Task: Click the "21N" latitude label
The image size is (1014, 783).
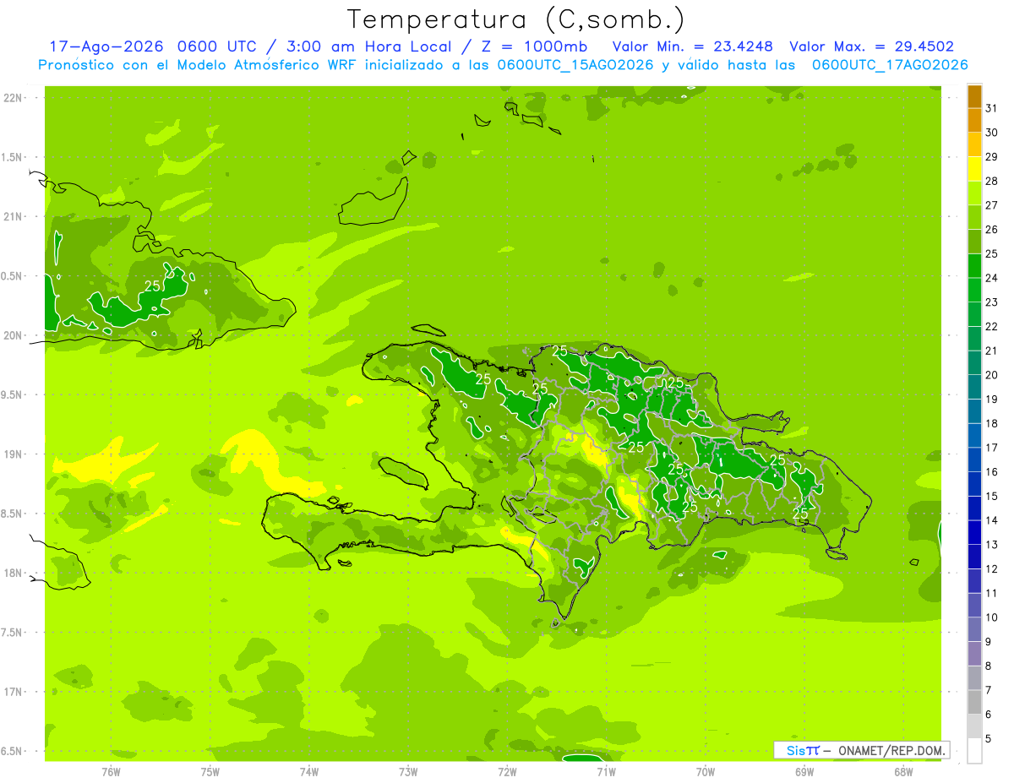Action: point(14,216)
